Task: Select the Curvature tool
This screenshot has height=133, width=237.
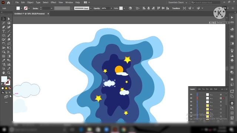Action: [9, 27]
